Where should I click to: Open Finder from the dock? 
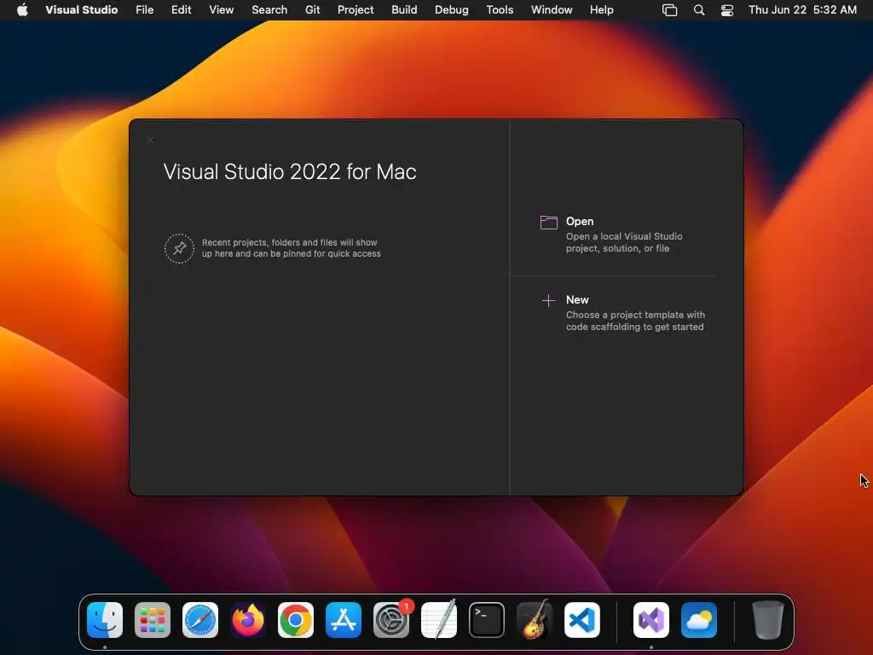105,620
